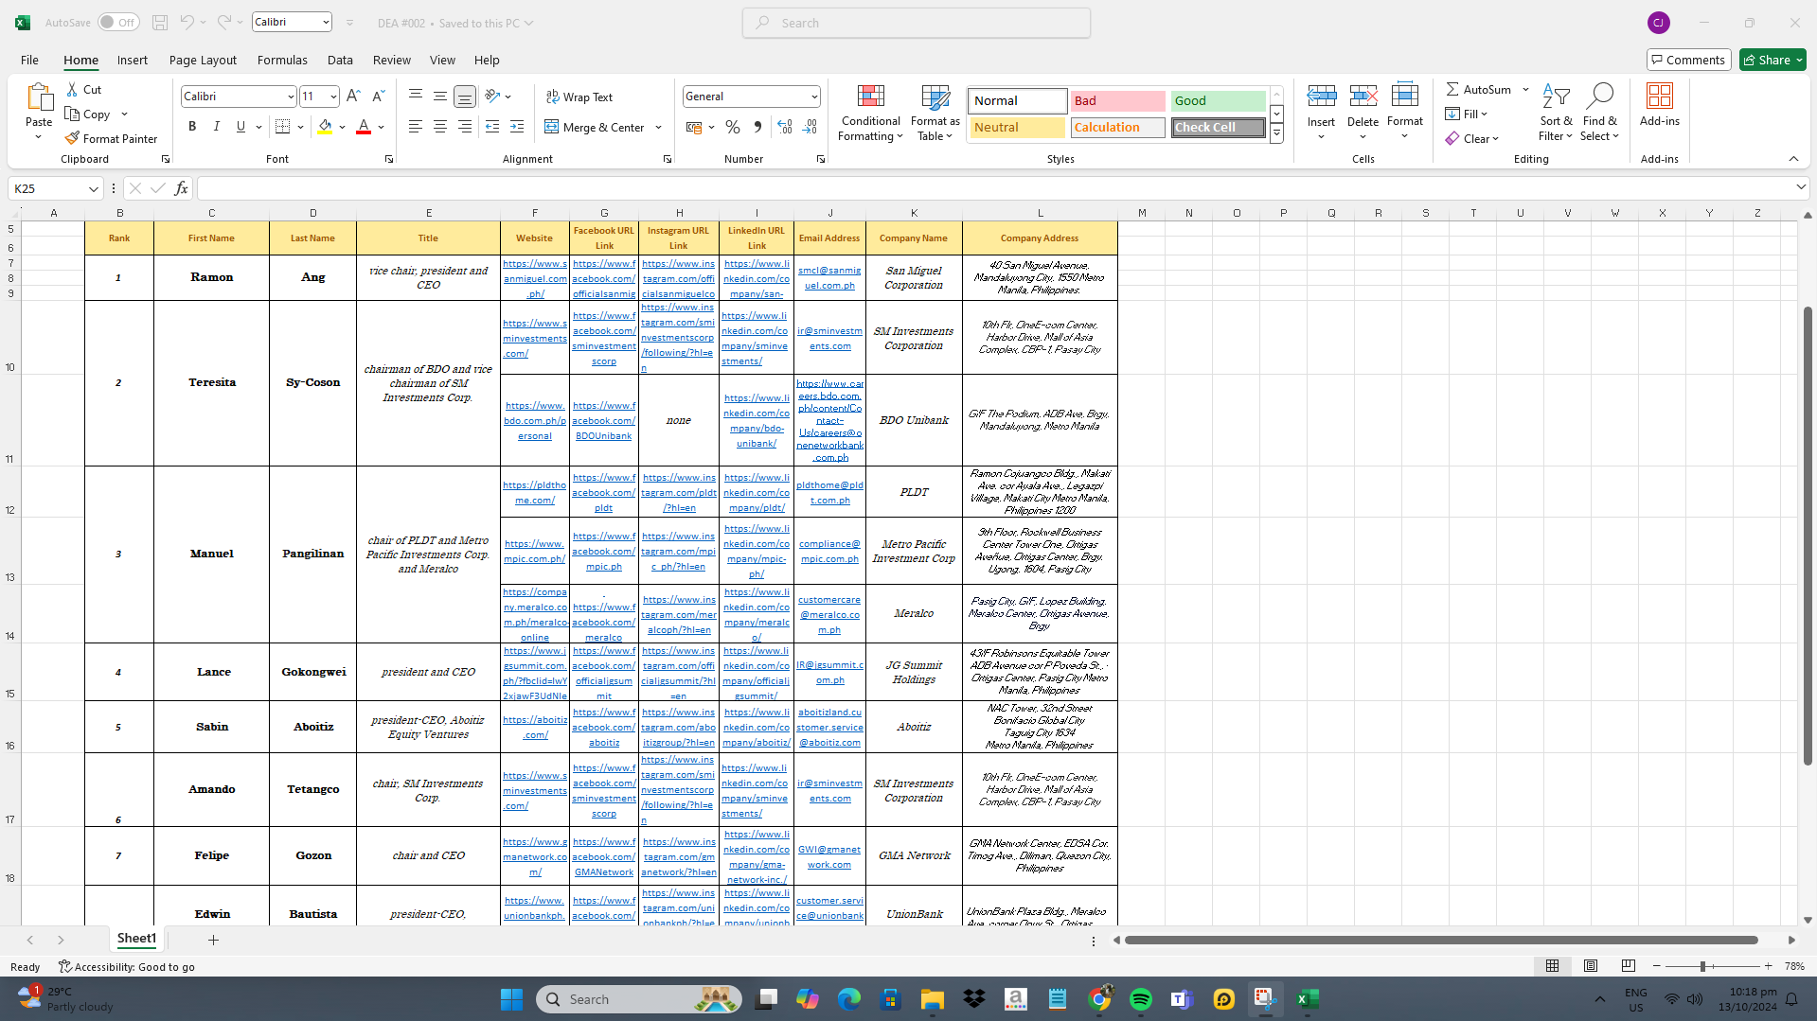Click the Increase Indent icon

(517, 127)
